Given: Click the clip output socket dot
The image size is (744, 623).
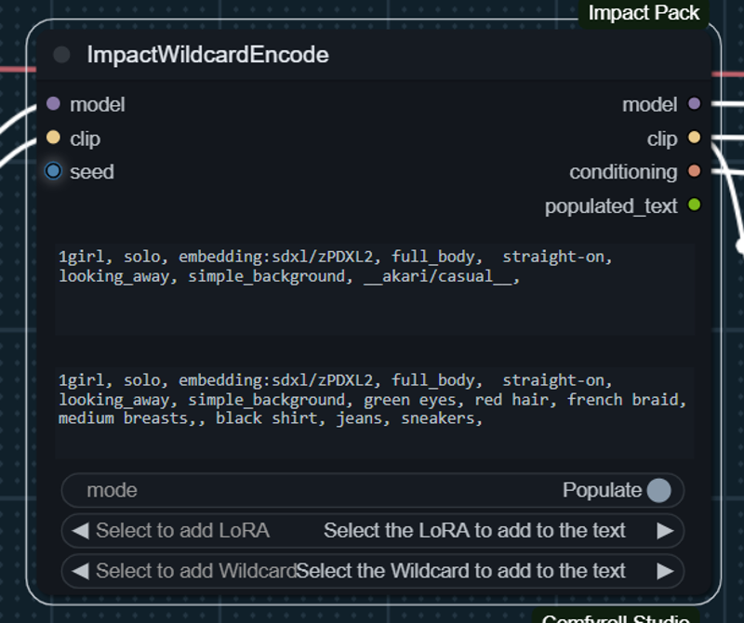Looking at the screenshot, I should (694, 138).
